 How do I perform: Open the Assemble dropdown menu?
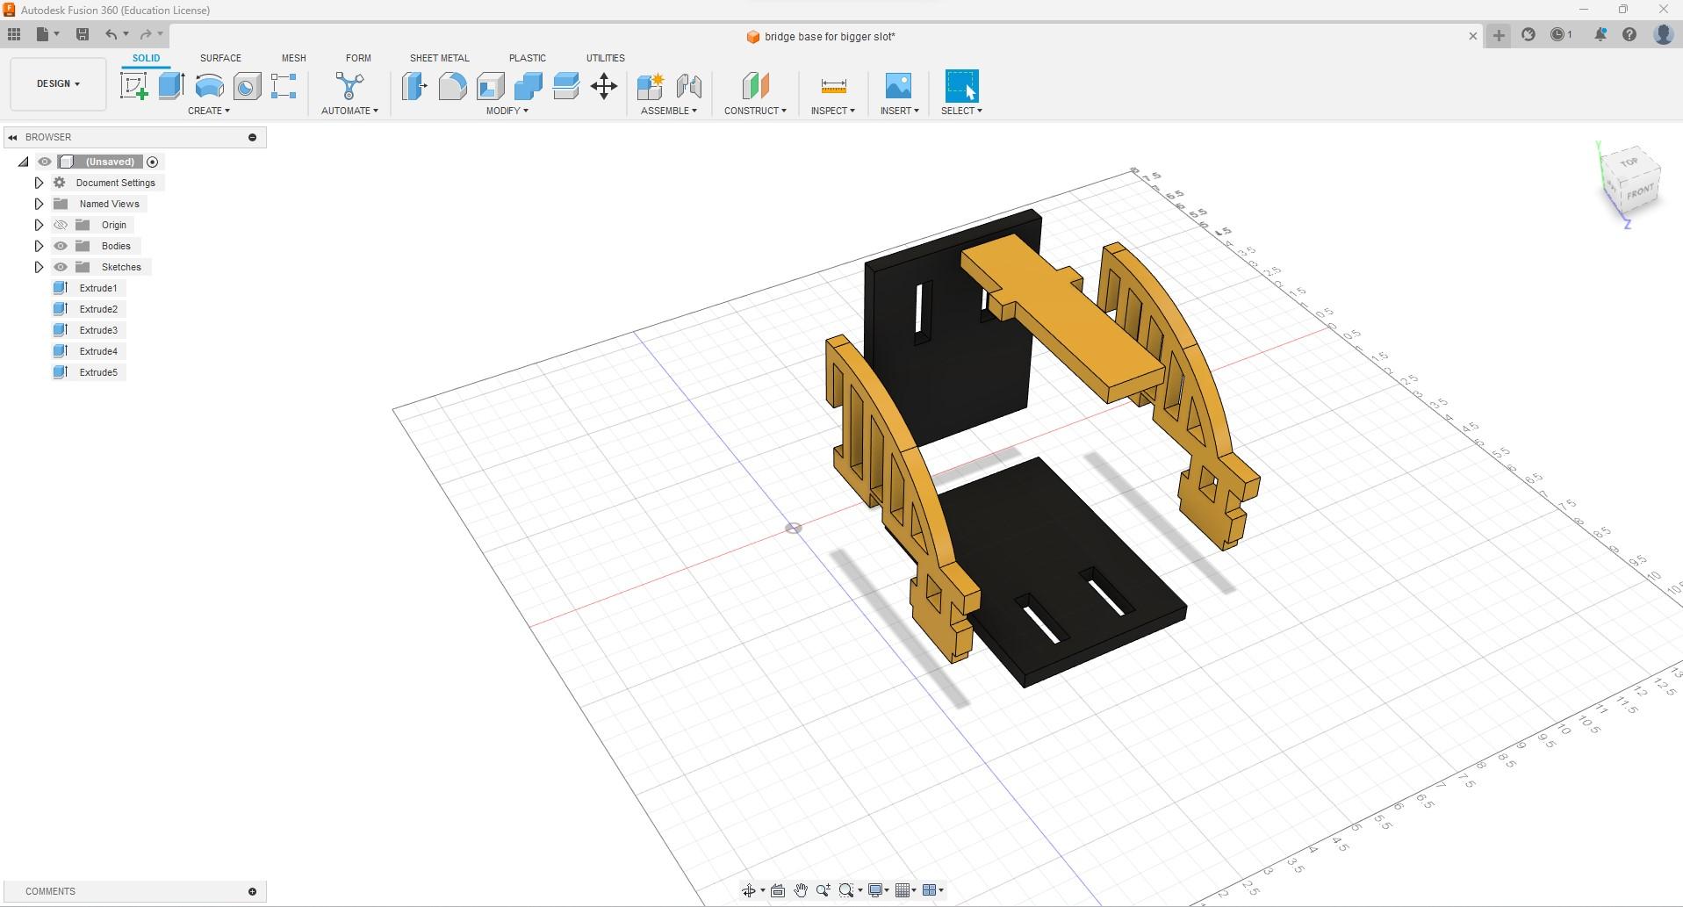point(669,111)
